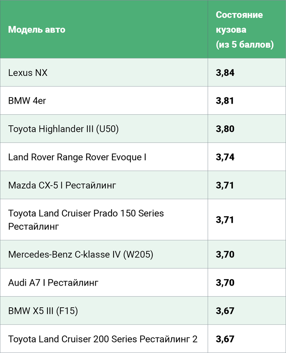Select the Lexus NX model cell
This screenshot has width=286, height=353.
tap(28, 73)
